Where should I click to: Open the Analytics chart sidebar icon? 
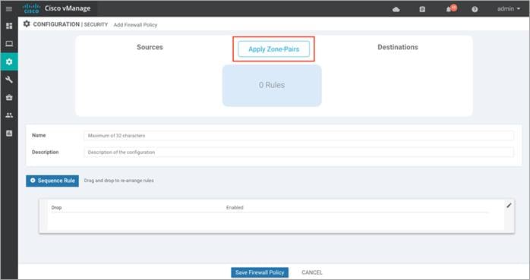9,133
